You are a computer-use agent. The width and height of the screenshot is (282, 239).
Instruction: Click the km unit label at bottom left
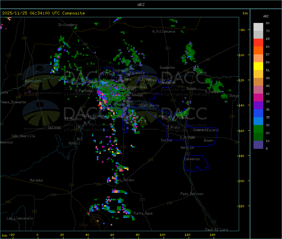(x=4, y=236)
